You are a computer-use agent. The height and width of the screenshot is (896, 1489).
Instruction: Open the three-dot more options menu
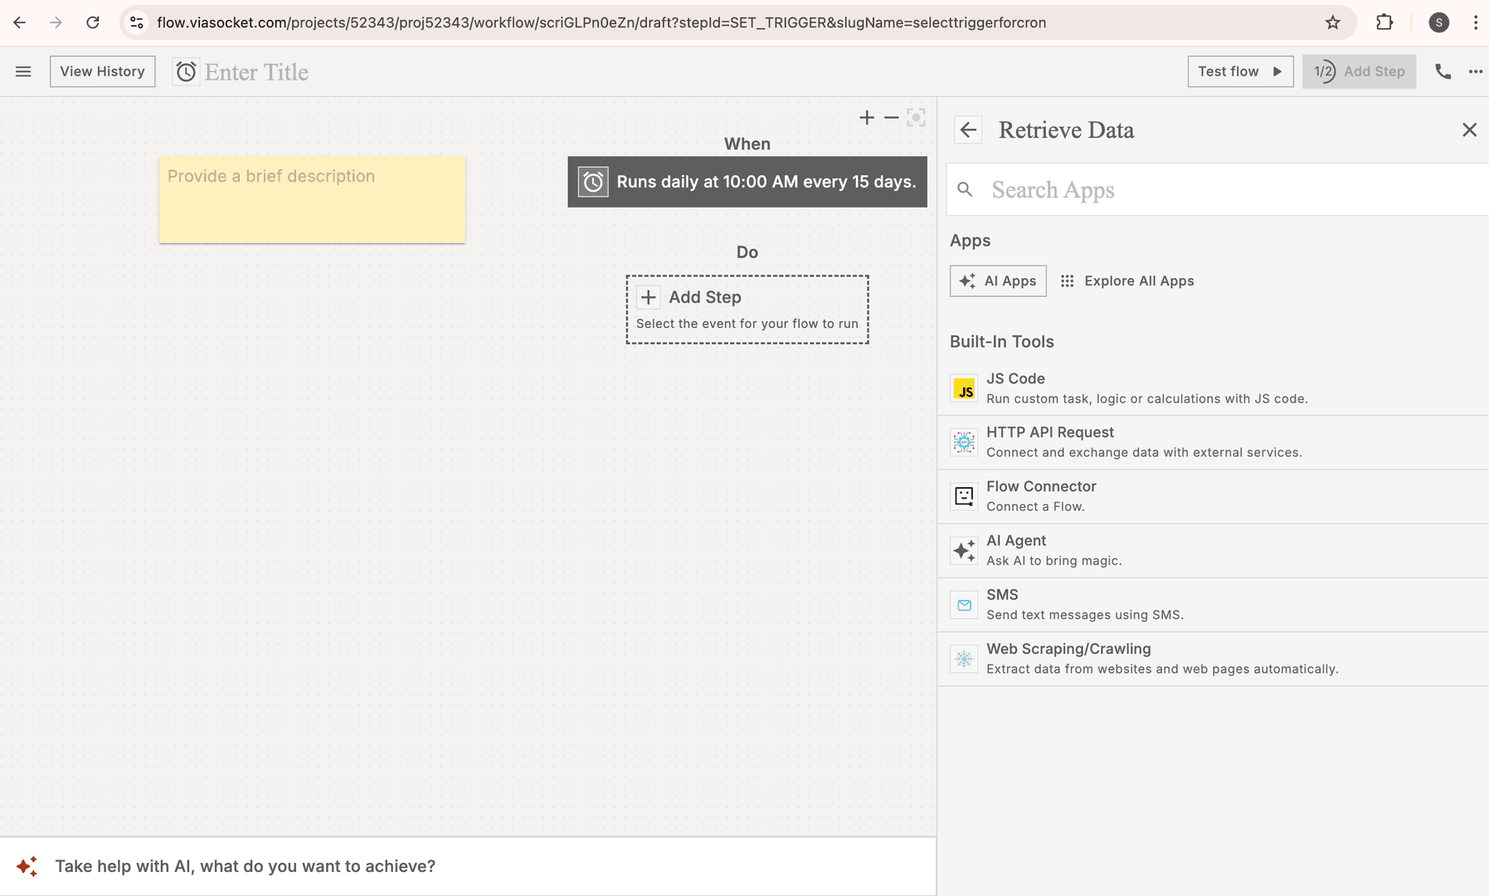pyautogui.click(x=1475, y=72)
